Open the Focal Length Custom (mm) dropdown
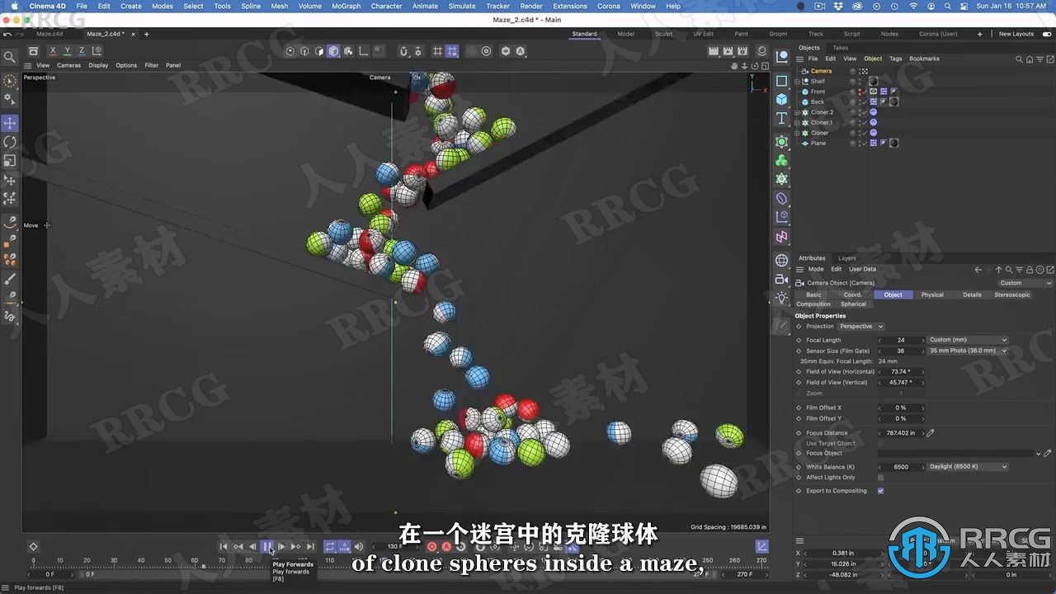Image resolution: width=1056 pixels, height=594 pixels. (x=968, y=340)
